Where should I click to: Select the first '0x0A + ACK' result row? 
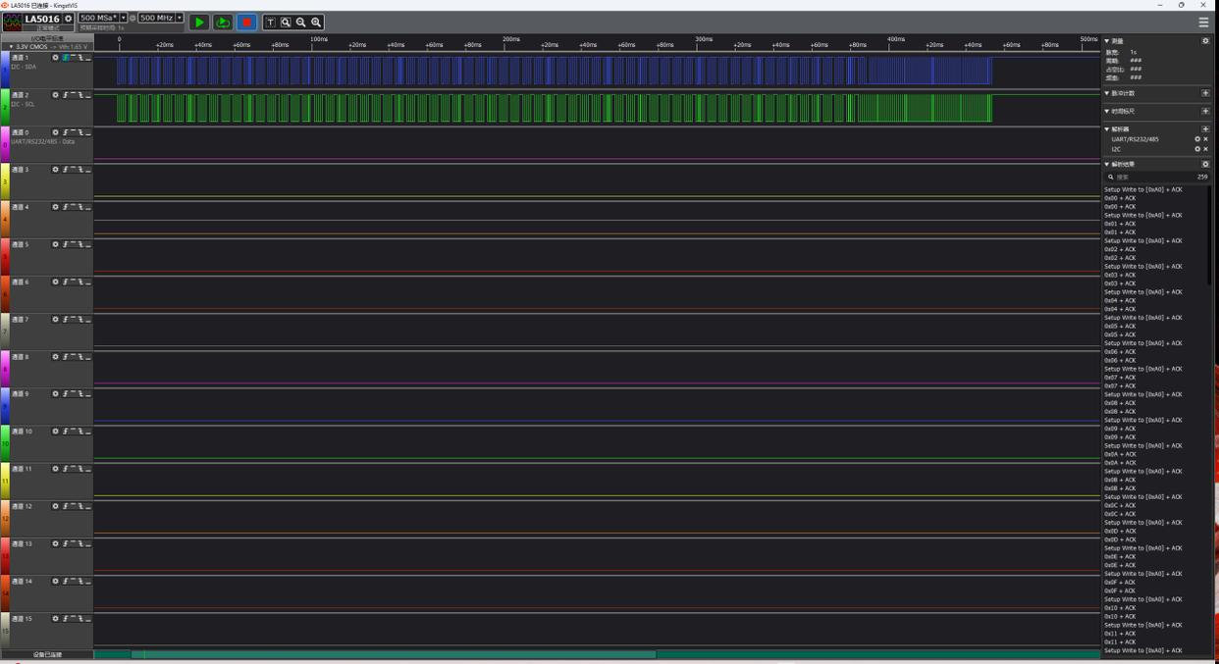coord(1120,454)
